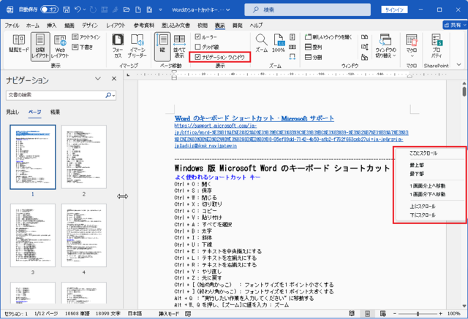Open the ファイル file tab
This screenshot has height=319, width=468.
[x=12, y=26]
